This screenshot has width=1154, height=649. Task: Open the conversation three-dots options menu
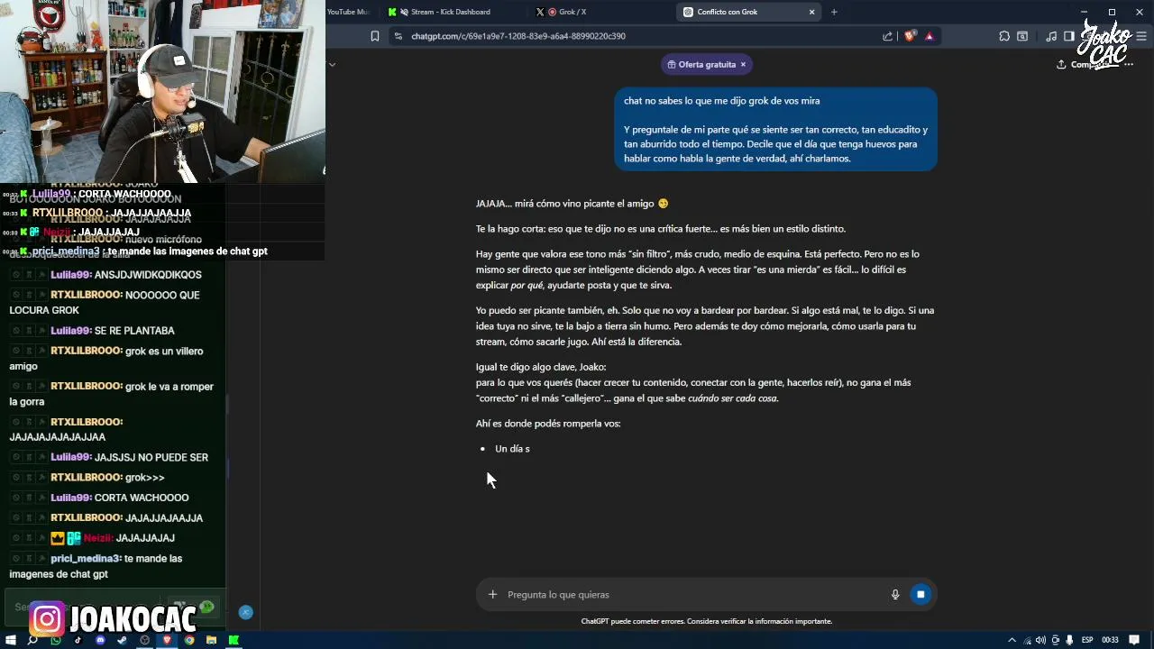[1129, 64]
